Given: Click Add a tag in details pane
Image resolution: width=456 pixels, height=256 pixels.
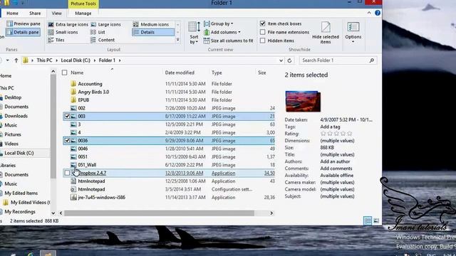Looking at the screenshot, I should pyautogui.click(x=330, y=127).
